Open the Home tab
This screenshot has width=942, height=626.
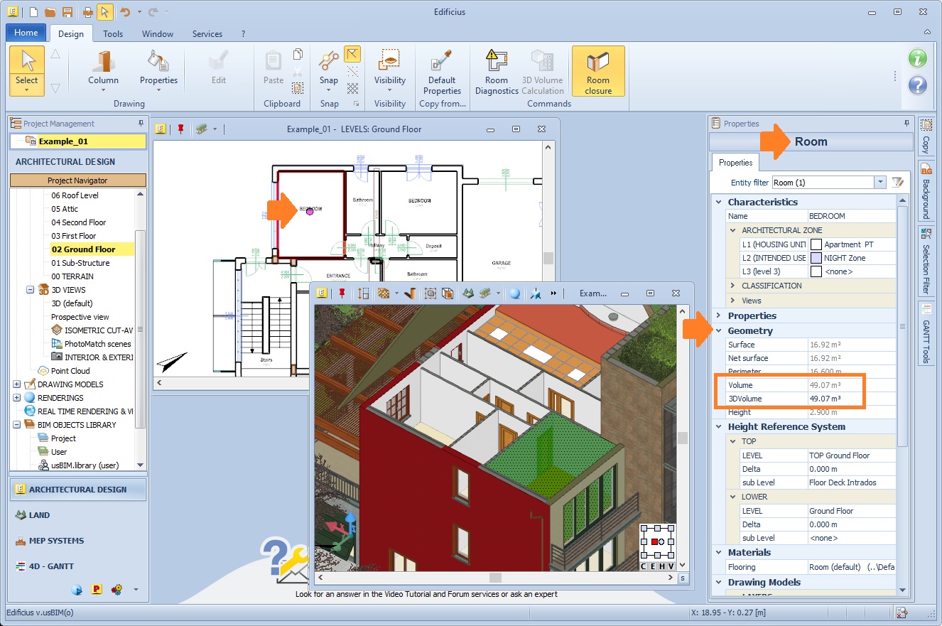coord(26,33)
